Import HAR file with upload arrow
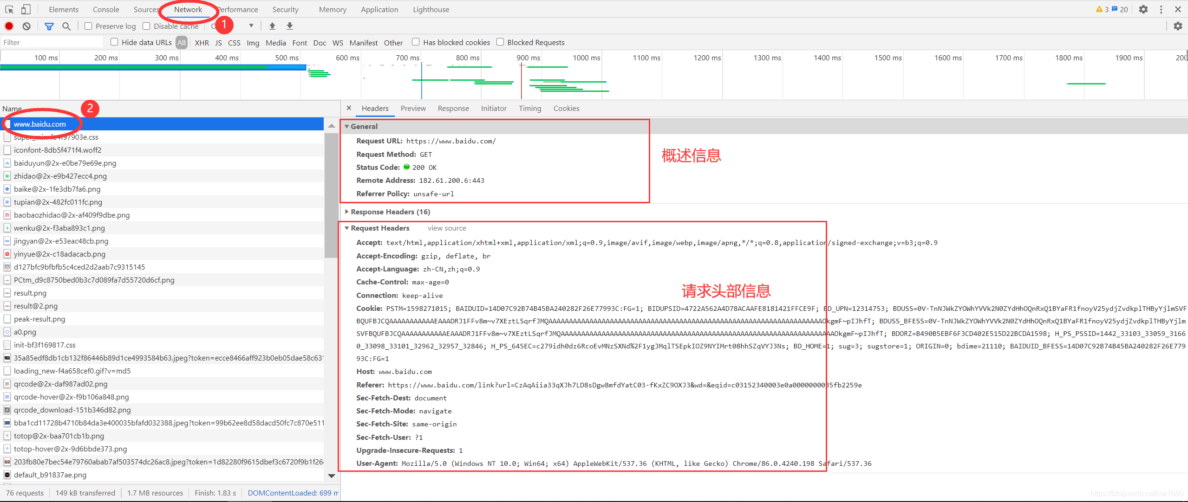 [x=273, y=26]
